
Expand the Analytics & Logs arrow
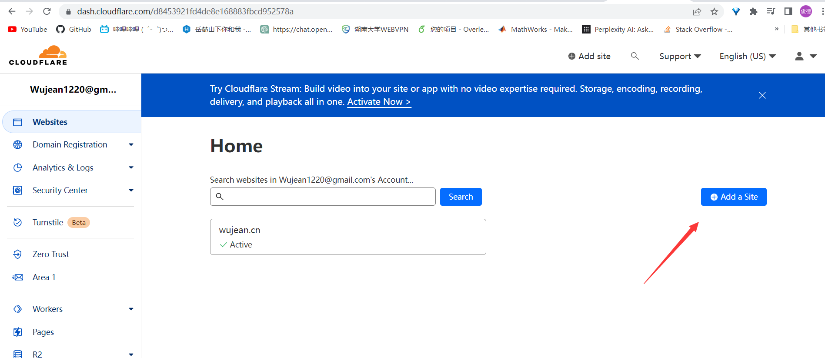click(x=131, y=167)
